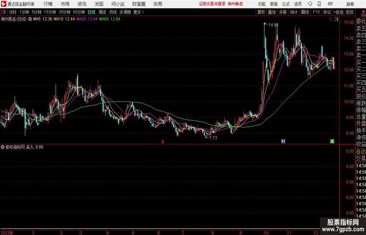
Task: Click the green 减 marker on chart
Action: click(332, 141)
